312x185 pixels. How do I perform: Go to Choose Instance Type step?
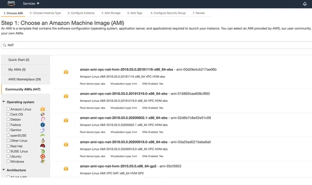(45, 13)
